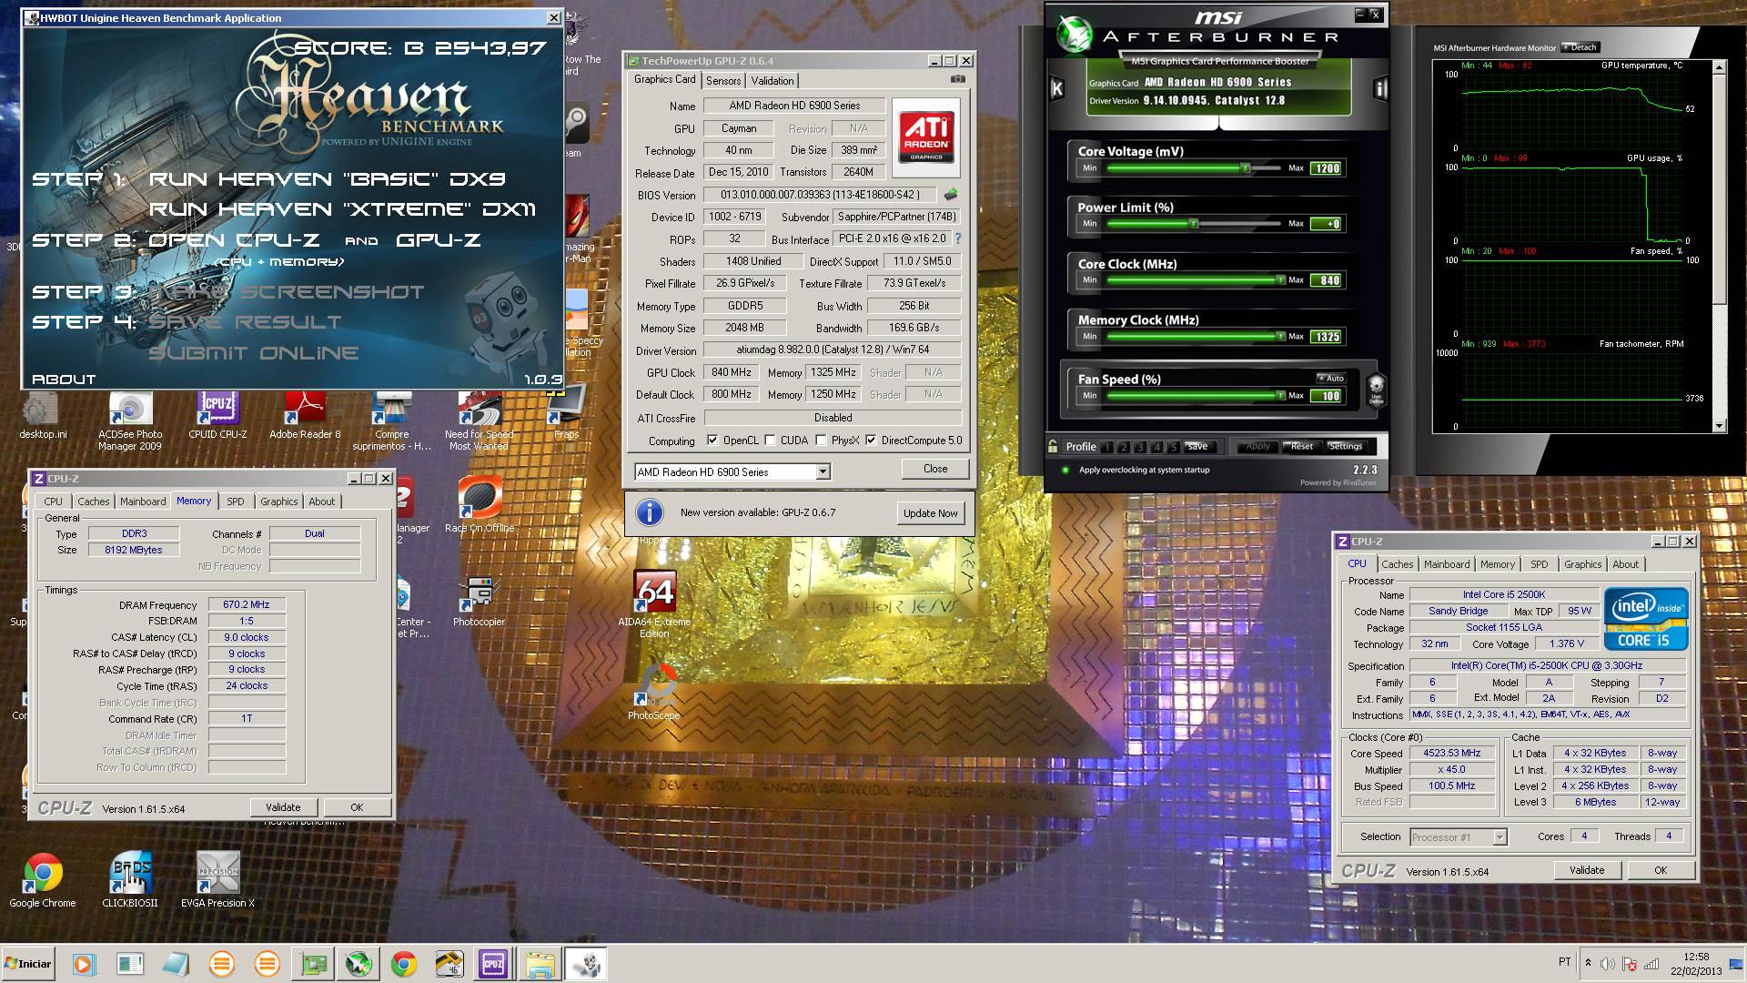Click the Core Voltage slider handle
The image size is (1747, 983).
pos(1247,168)
